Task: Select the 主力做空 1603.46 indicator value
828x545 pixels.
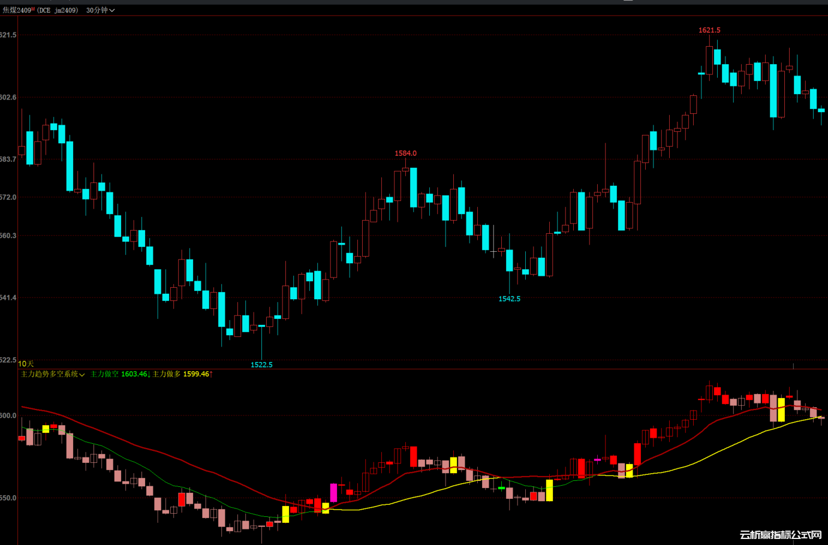Action: 120,374
